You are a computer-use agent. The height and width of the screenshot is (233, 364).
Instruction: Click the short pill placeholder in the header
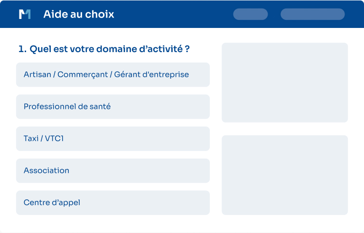tap(251, 14)
